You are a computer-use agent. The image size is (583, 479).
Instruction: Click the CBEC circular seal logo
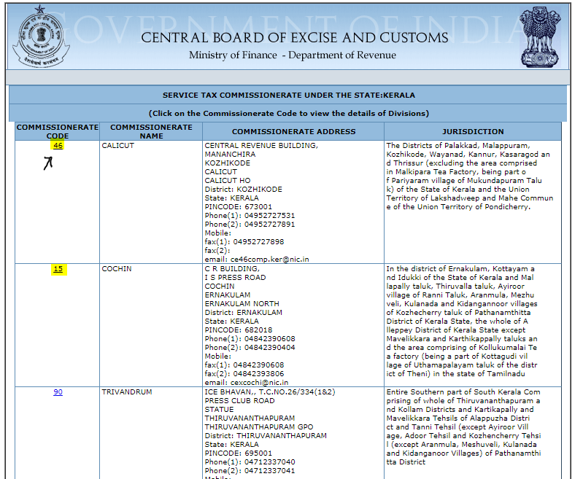[x=41, y=36]
